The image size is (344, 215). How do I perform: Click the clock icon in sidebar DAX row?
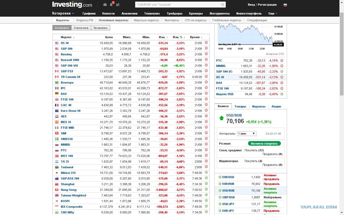coord(282,83)
